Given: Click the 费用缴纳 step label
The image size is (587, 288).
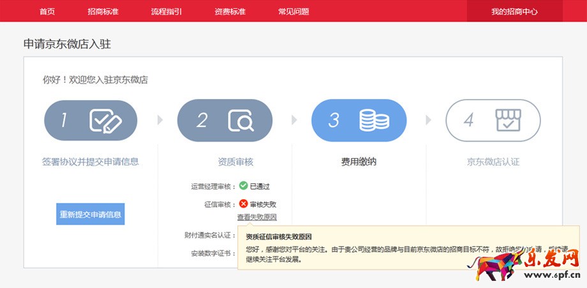Looking at the screenshot, I should 359,162.
